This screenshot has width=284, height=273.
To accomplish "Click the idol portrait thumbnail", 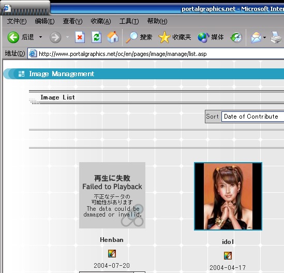I will click(228, 196).
